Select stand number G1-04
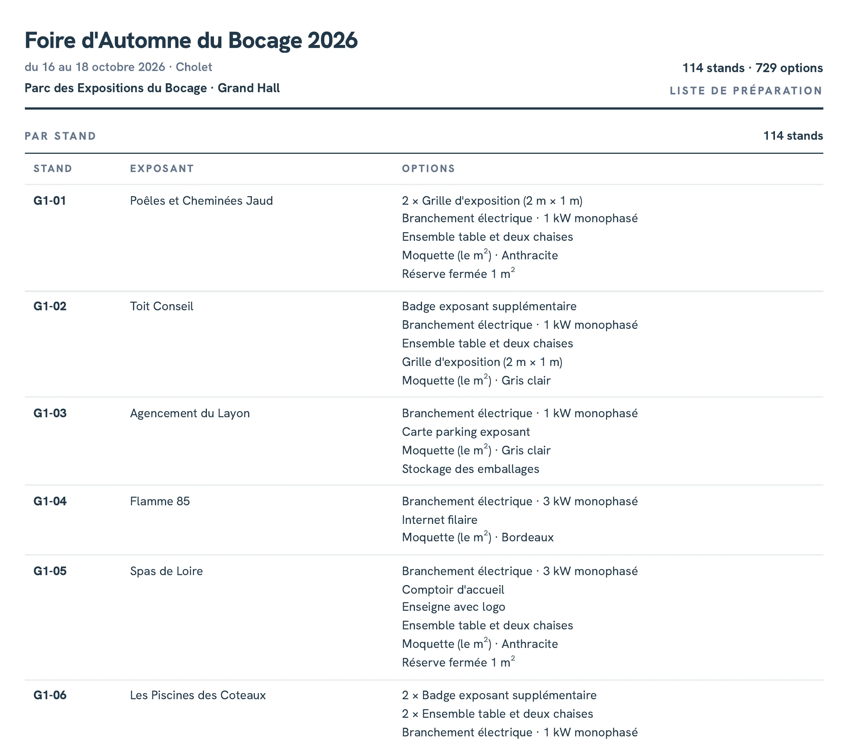847x743 pixels. point(50,502)
